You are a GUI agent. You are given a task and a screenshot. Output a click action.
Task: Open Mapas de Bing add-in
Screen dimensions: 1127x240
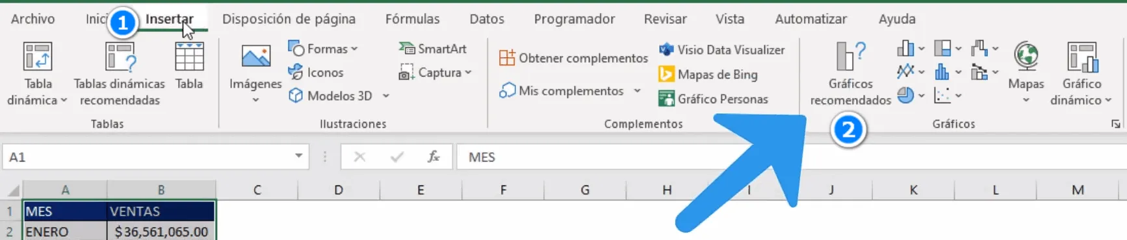pos(708,75)
